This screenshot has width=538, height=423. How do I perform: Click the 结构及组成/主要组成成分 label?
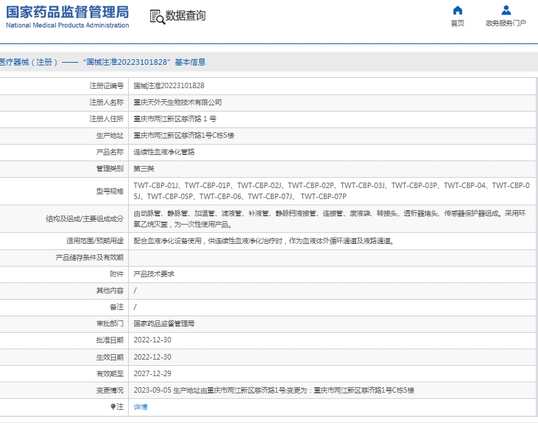pyautogui.click(x=85, y=219)
